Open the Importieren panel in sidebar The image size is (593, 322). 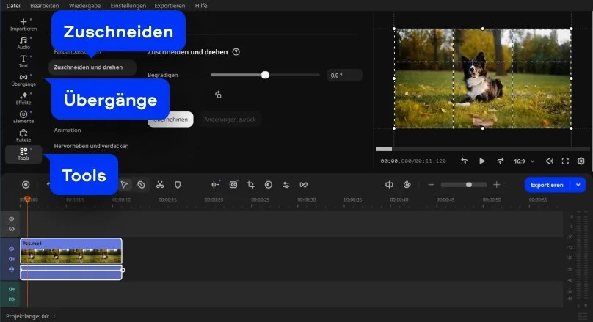point(23,25)
